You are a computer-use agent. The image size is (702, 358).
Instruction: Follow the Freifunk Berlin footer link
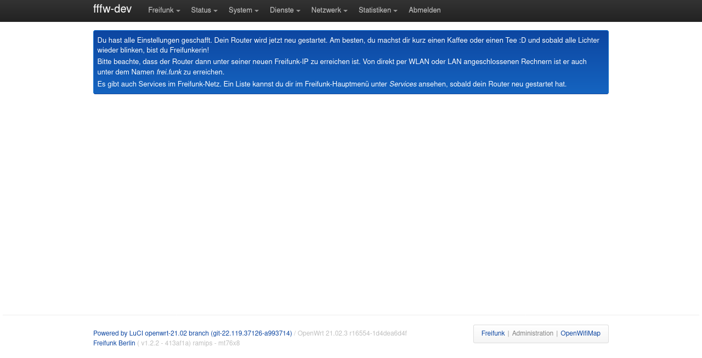point(114,343)
